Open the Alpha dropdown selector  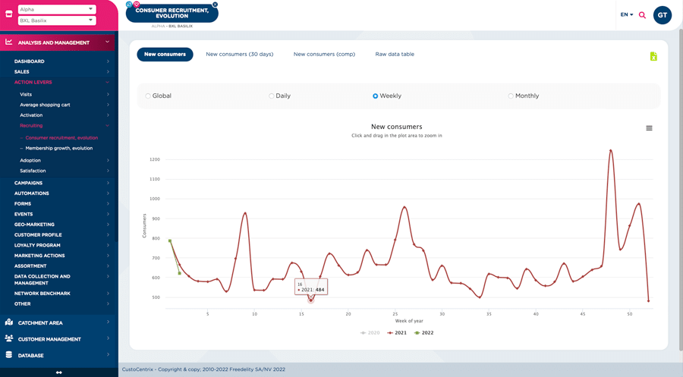tap(57, 9)
